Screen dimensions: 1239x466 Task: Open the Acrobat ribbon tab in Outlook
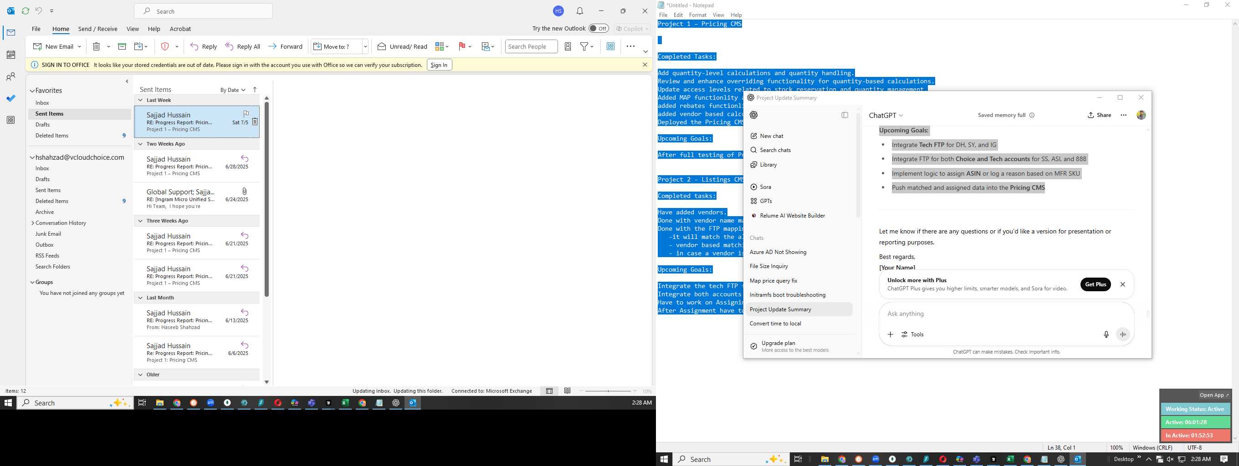pos(180,29)
